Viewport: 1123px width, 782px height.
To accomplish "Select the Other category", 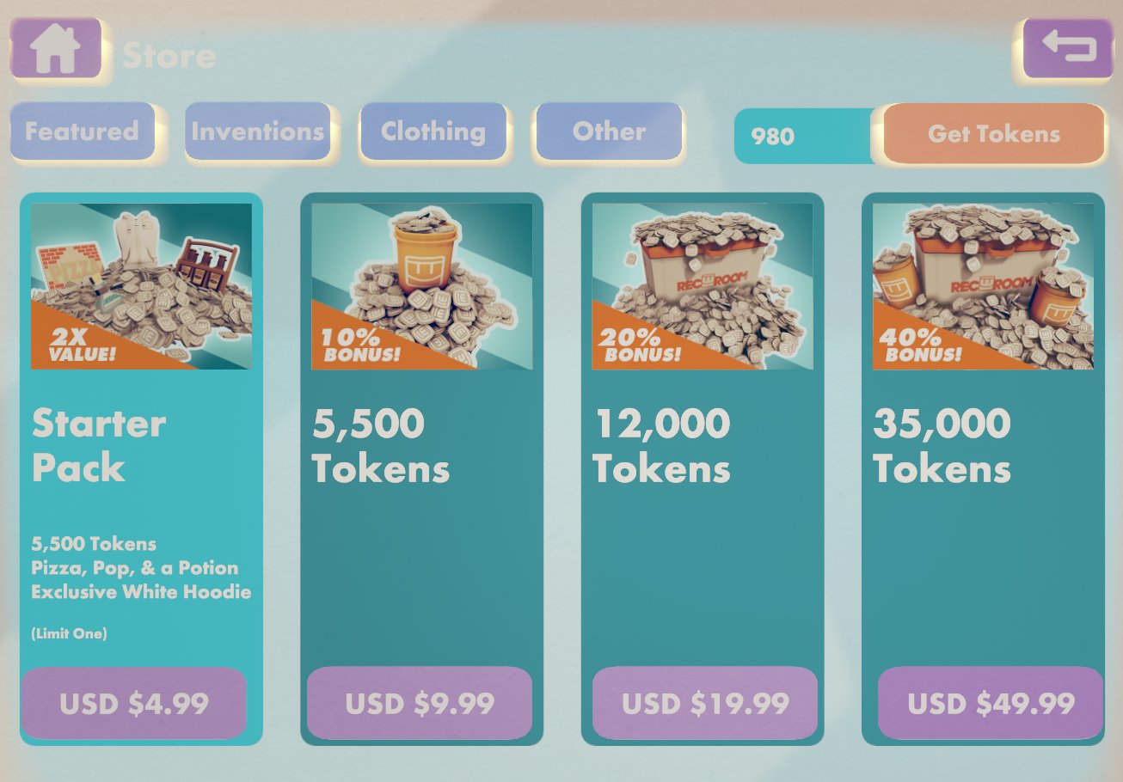I will click(x=608, y=131).
